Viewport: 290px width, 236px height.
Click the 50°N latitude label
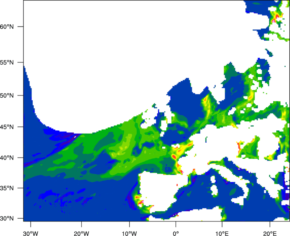coord(7,95)
